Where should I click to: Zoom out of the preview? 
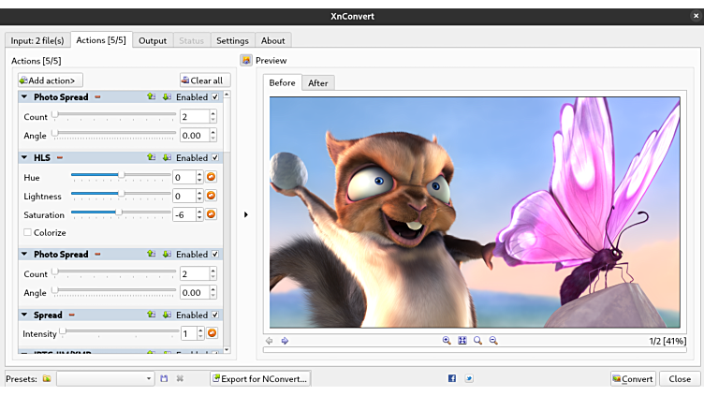[x=493, y=341]
